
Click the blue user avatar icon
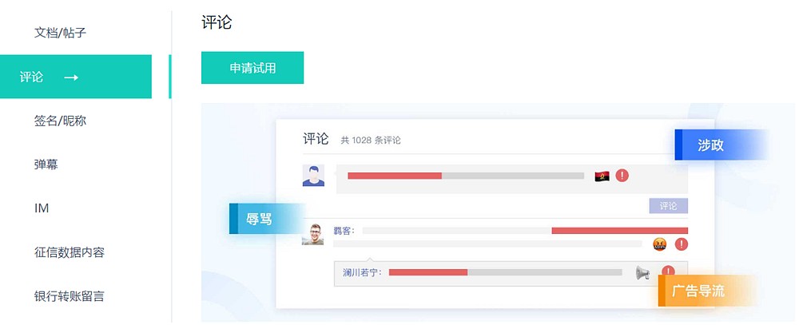pyautogui.click(x=313, y=176)
